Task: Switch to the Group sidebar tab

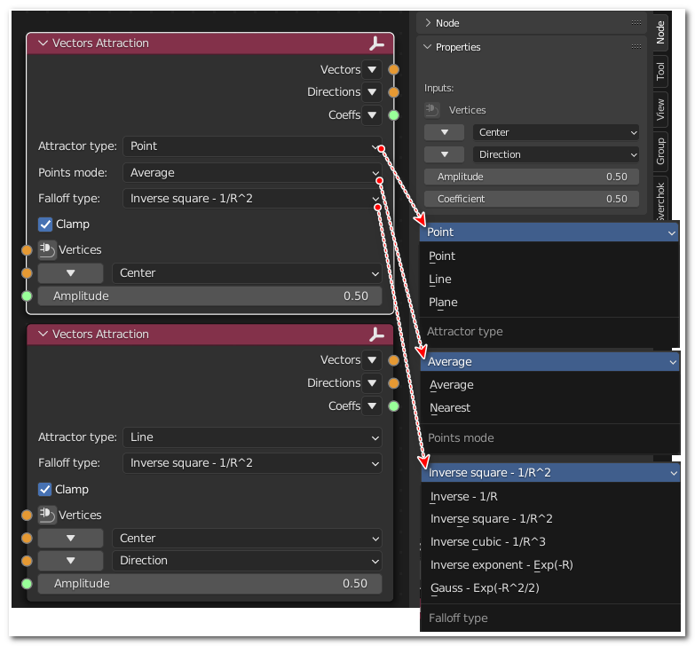Action: click(x=660, y=151)
